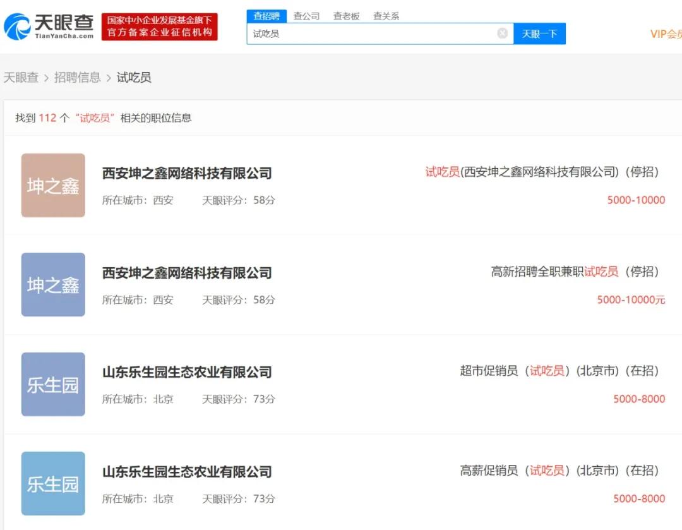Open 西安坤之鑫网络科技有限公司 company page

(186, 174)
